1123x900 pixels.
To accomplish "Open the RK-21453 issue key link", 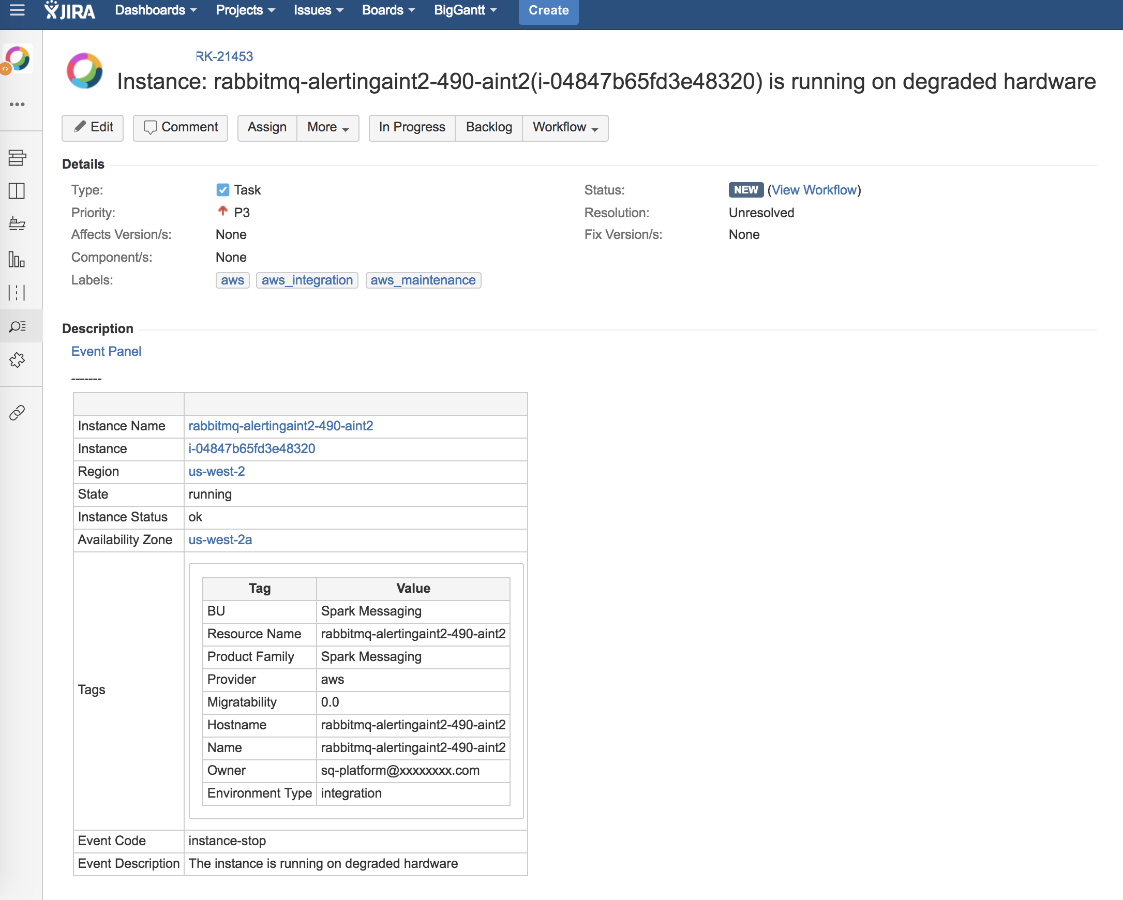I will click(x=224, y=56).
